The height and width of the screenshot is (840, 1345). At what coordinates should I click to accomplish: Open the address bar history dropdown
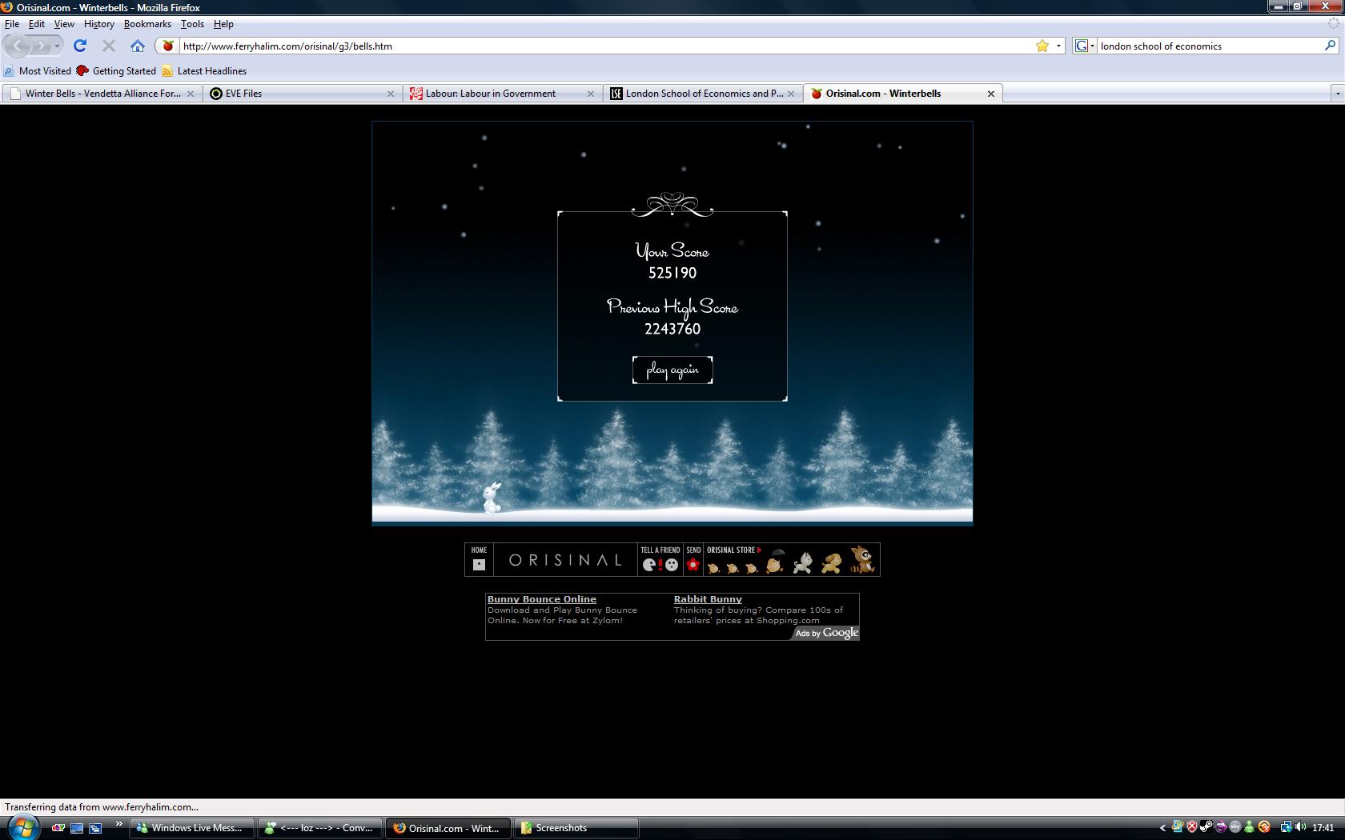1058,46
